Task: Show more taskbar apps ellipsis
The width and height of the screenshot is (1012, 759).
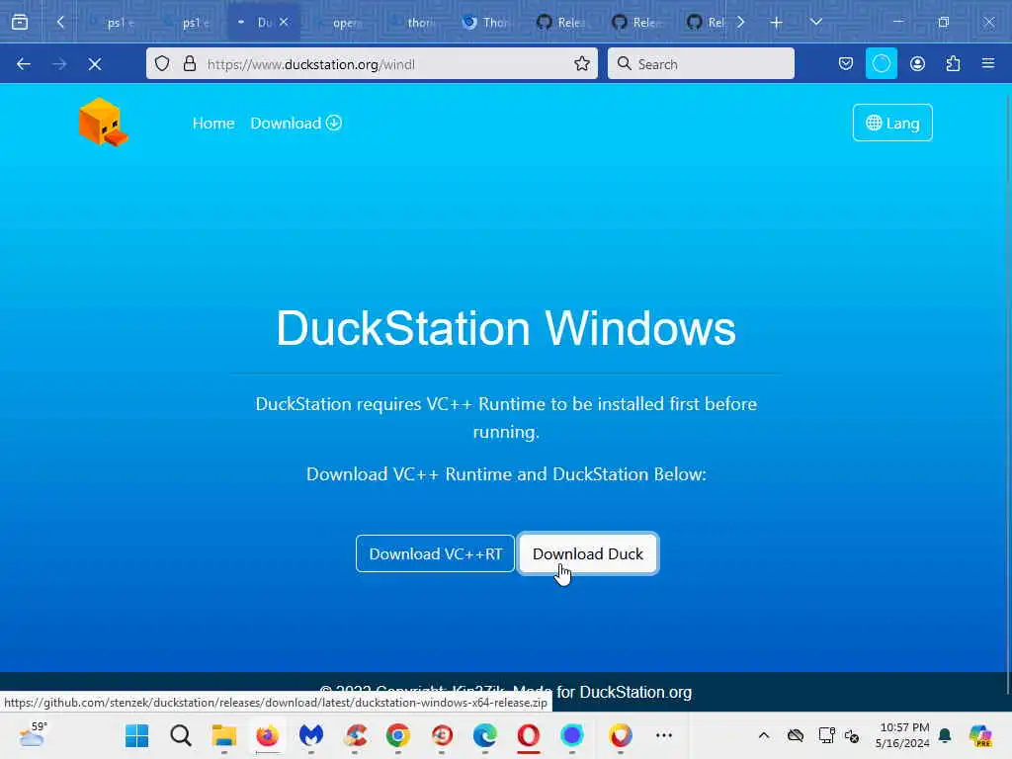Action: [x=663, y=735]
